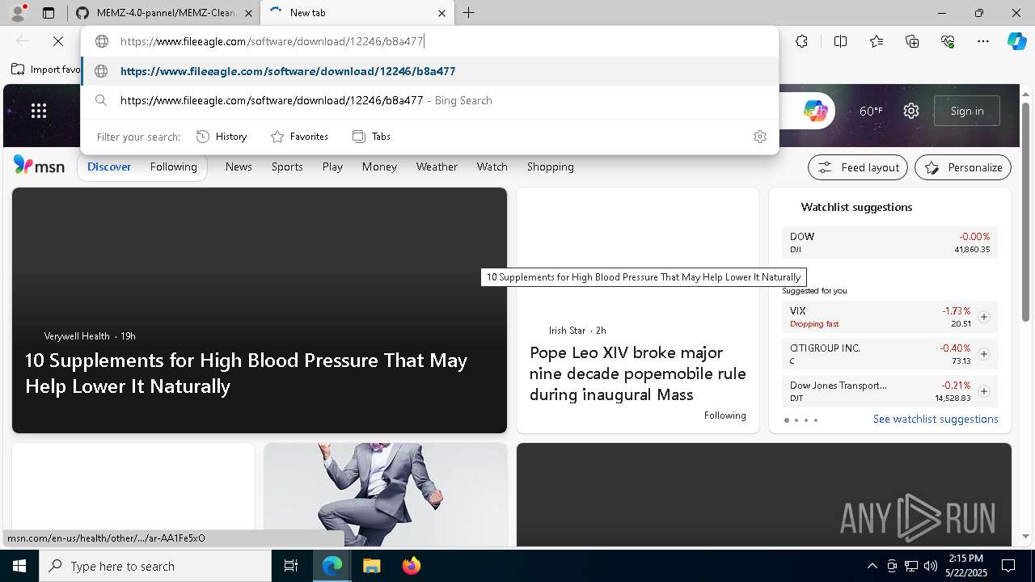This screenshot has height=582, width=1035.
Task: Open the volume control icon
Action: [931, 566]
